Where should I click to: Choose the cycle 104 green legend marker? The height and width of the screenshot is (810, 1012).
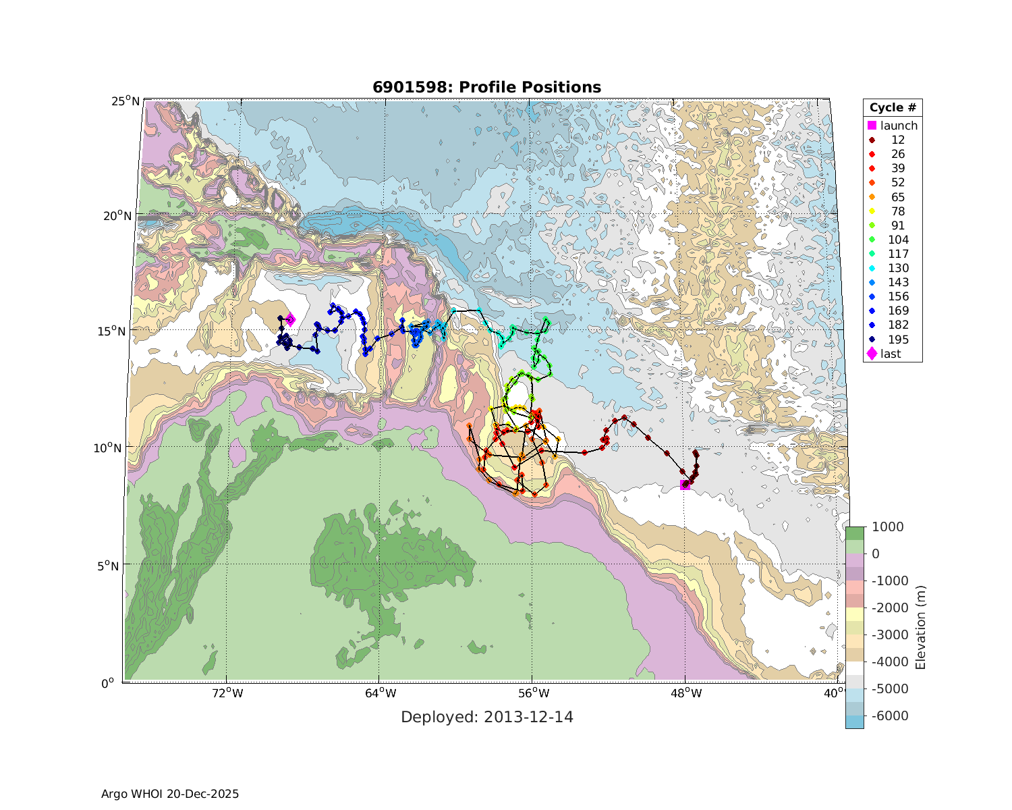click(x=872, y=240)
